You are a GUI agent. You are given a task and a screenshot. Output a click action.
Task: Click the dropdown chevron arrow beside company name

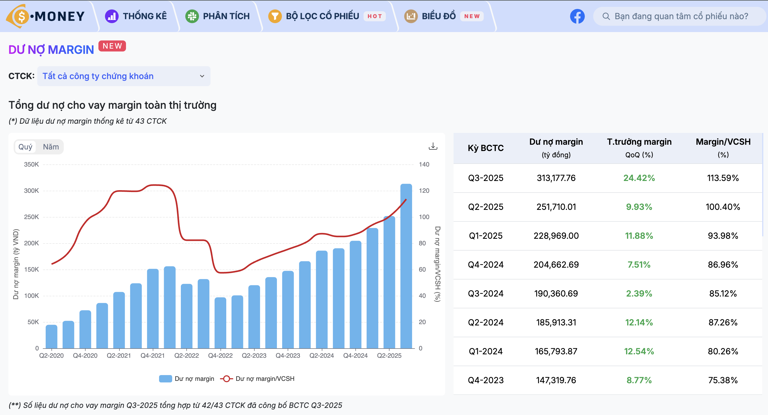point(202,76)
